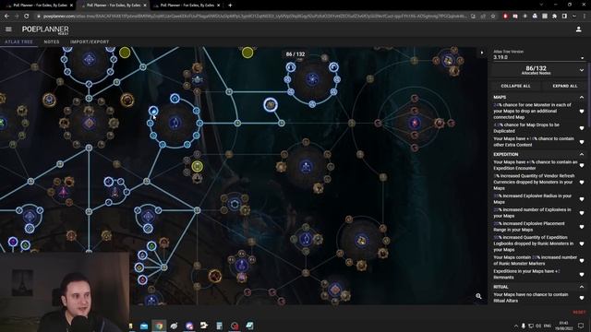
Task: Expand the 86/132 Allocated Nodes panel
Action: point(538,70)
